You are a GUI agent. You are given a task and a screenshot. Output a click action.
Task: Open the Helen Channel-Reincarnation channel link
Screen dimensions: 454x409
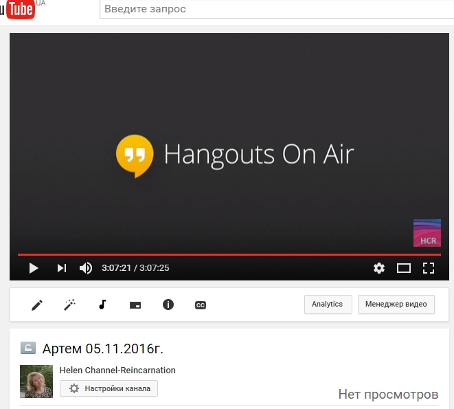pyautogui.click(x=117, y=370)
